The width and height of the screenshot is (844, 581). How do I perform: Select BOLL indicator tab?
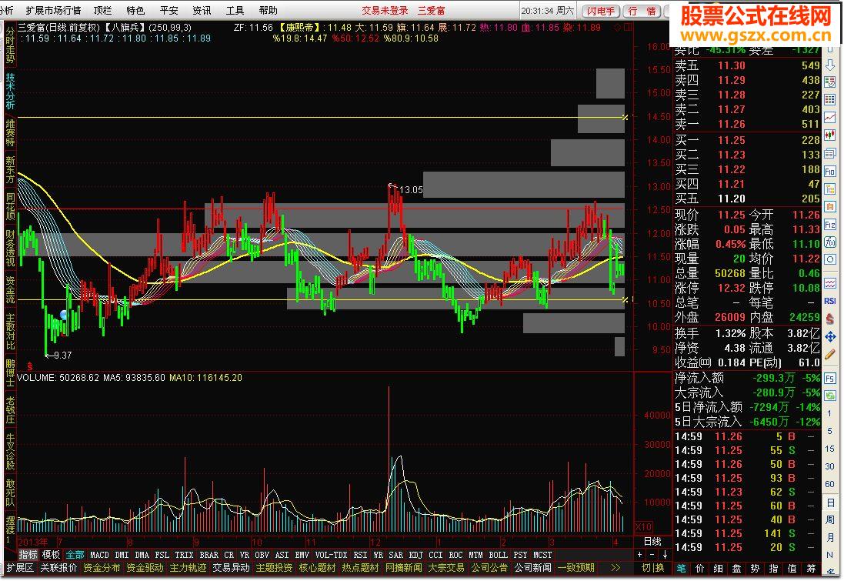498,555
